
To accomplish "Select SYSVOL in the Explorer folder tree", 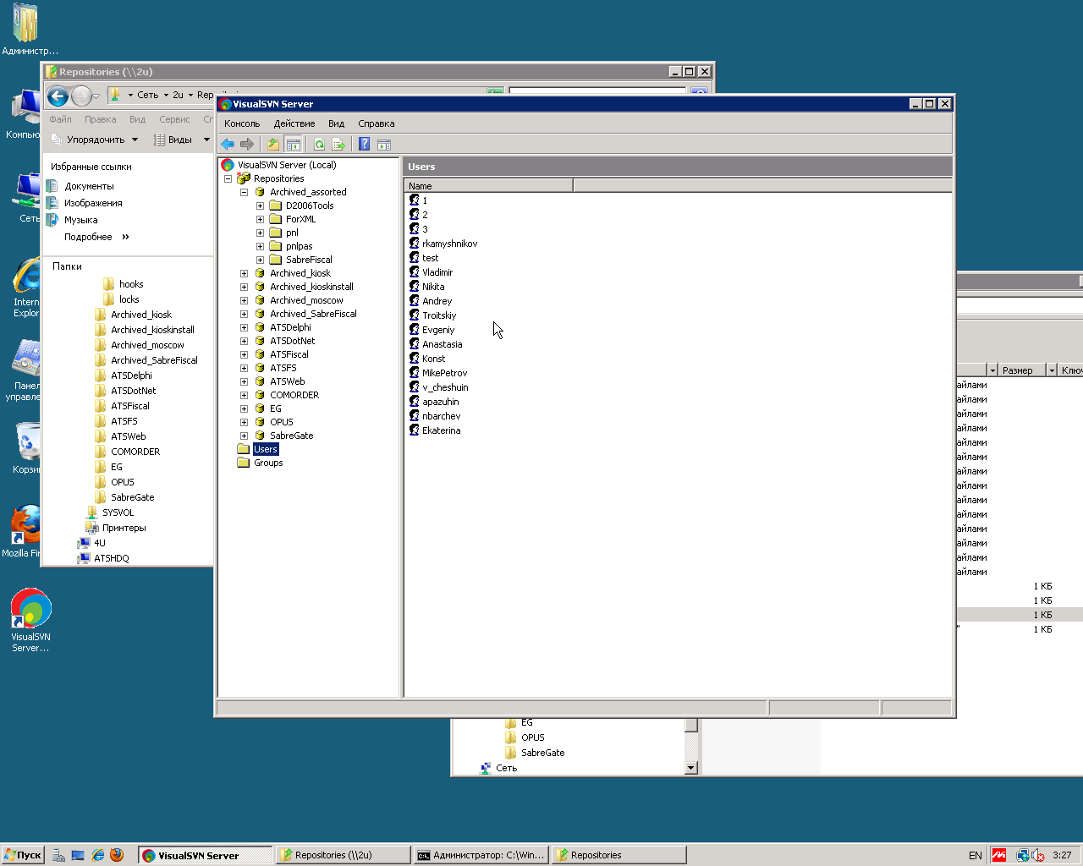I will [118, 512].
